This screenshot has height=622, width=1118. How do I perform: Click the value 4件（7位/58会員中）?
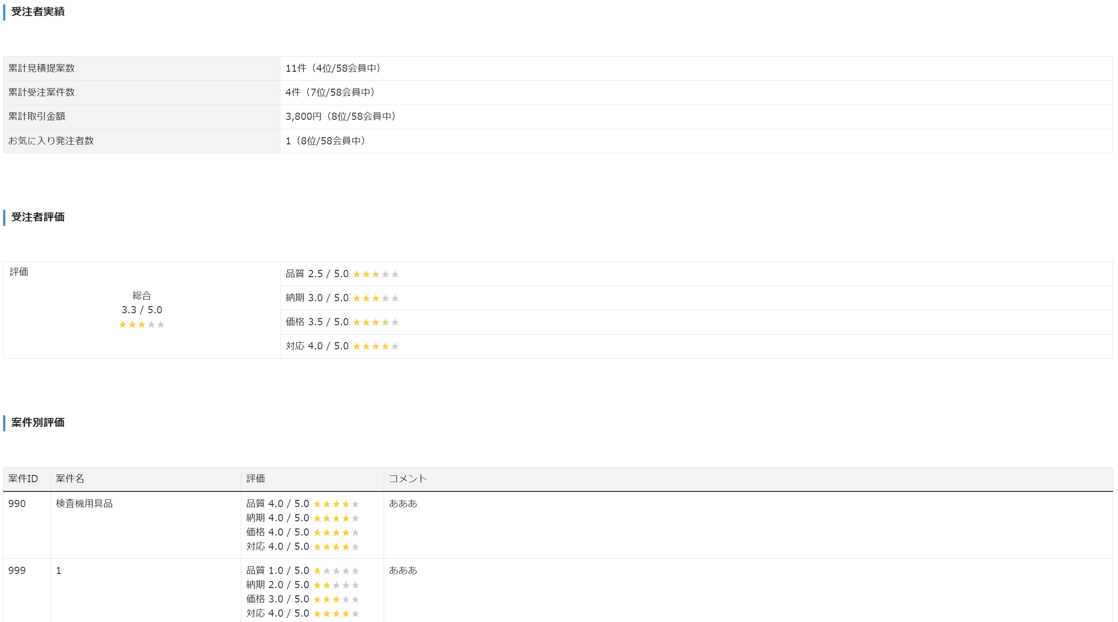click(x=330, y=92)
